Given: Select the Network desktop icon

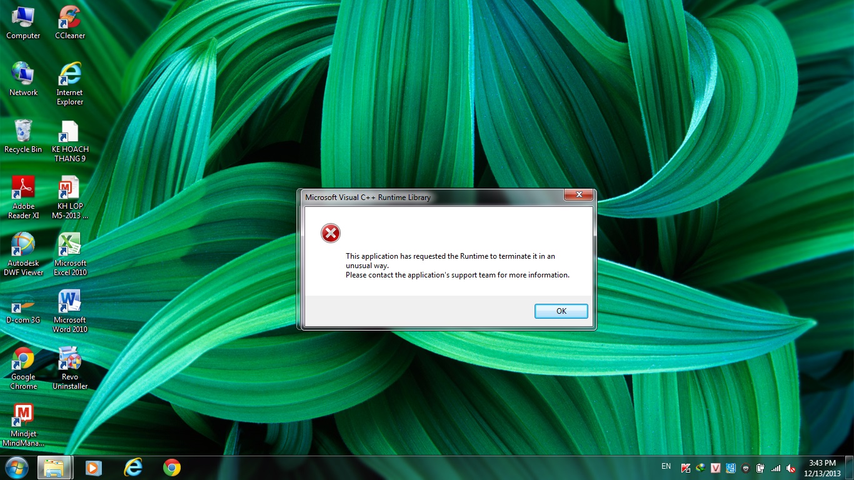Looking at the screenshot, I should [23, 79].
